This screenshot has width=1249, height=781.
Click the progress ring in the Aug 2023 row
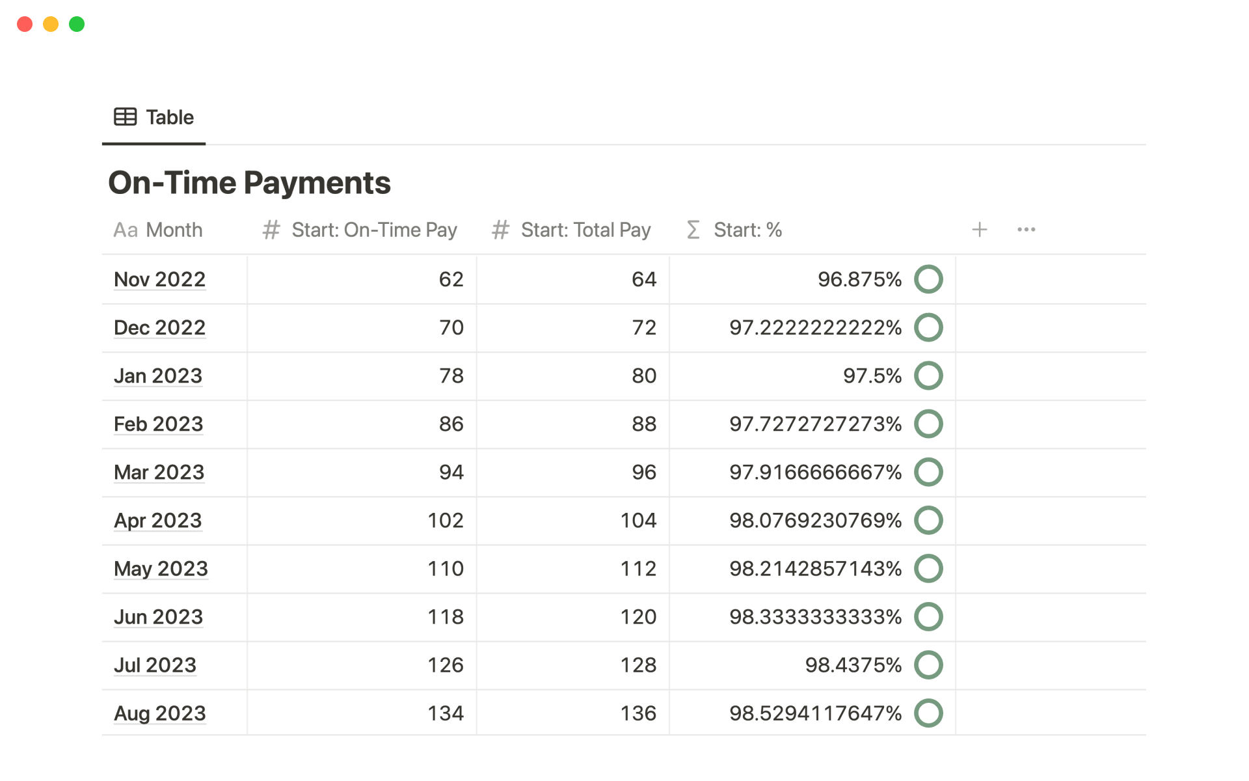pyautogui.click(x=928, y=713)
